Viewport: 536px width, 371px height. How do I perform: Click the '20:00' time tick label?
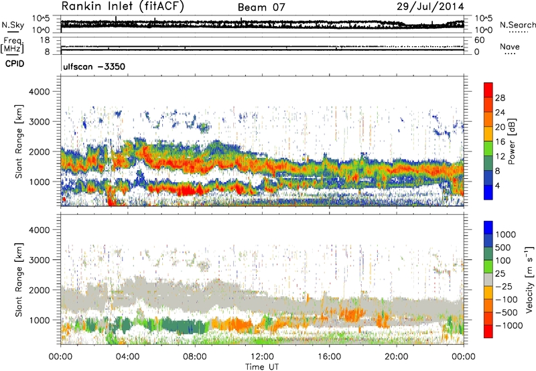(396, 357)
